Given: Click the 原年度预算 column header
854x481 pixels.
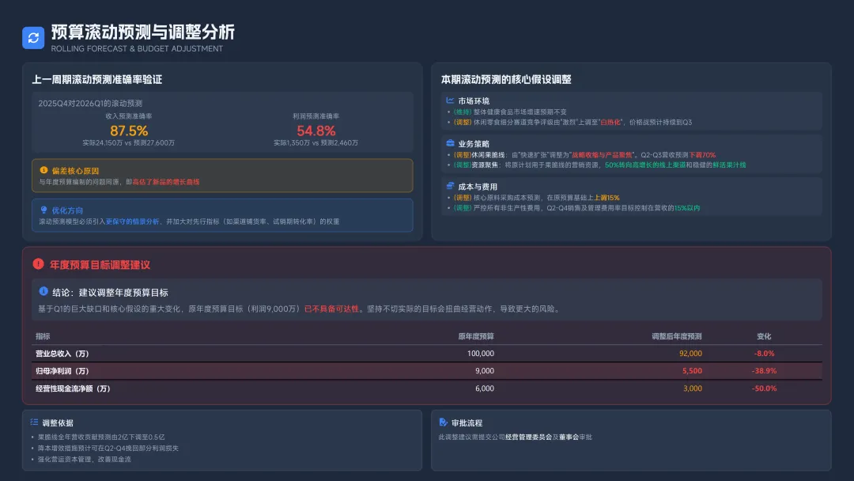Looking at the screenshot, I should click(476, 337).
